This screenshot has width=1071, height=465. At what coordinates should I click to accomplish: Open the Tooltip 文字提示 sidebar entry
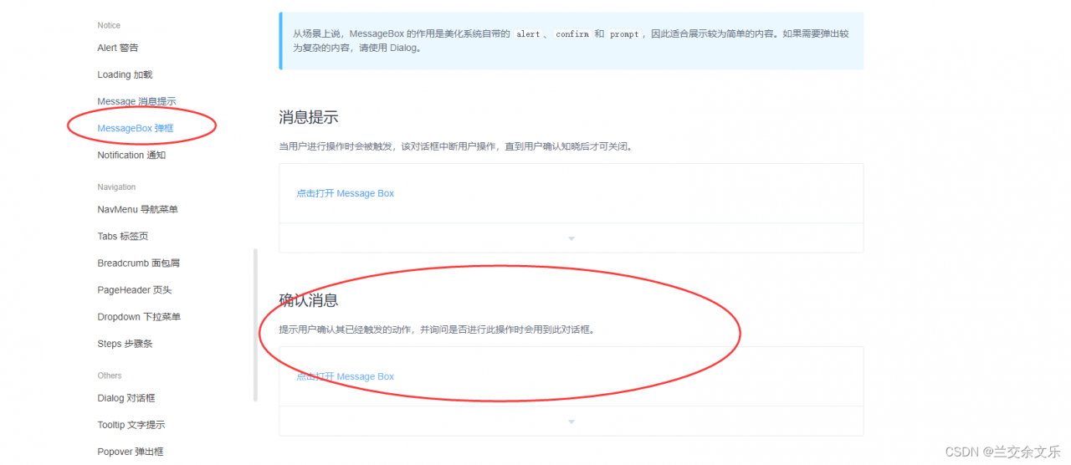(x=131, y=424)
